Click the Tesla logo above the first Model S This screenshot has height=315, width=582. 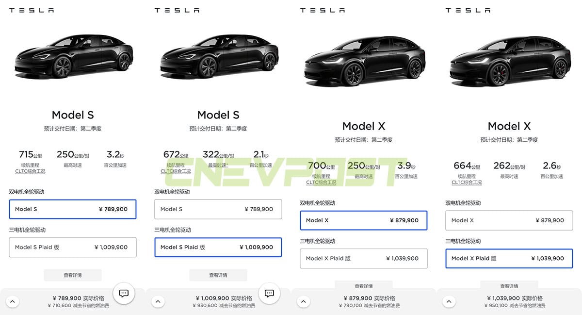pos(31,9)
